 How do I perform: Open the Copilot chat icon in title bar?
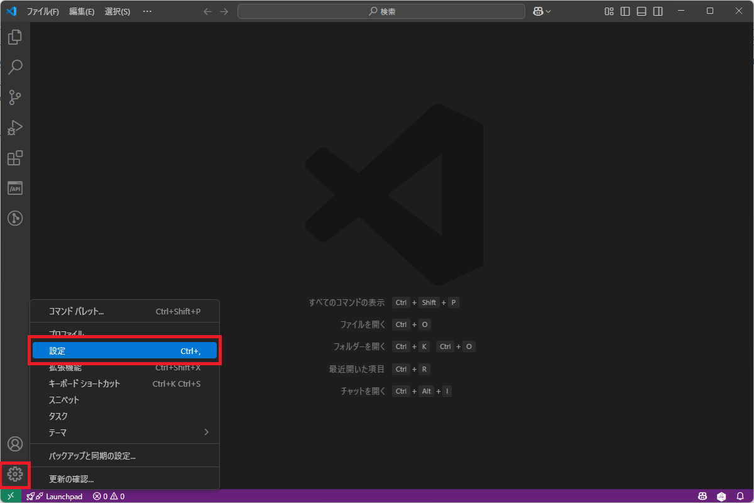538,11
